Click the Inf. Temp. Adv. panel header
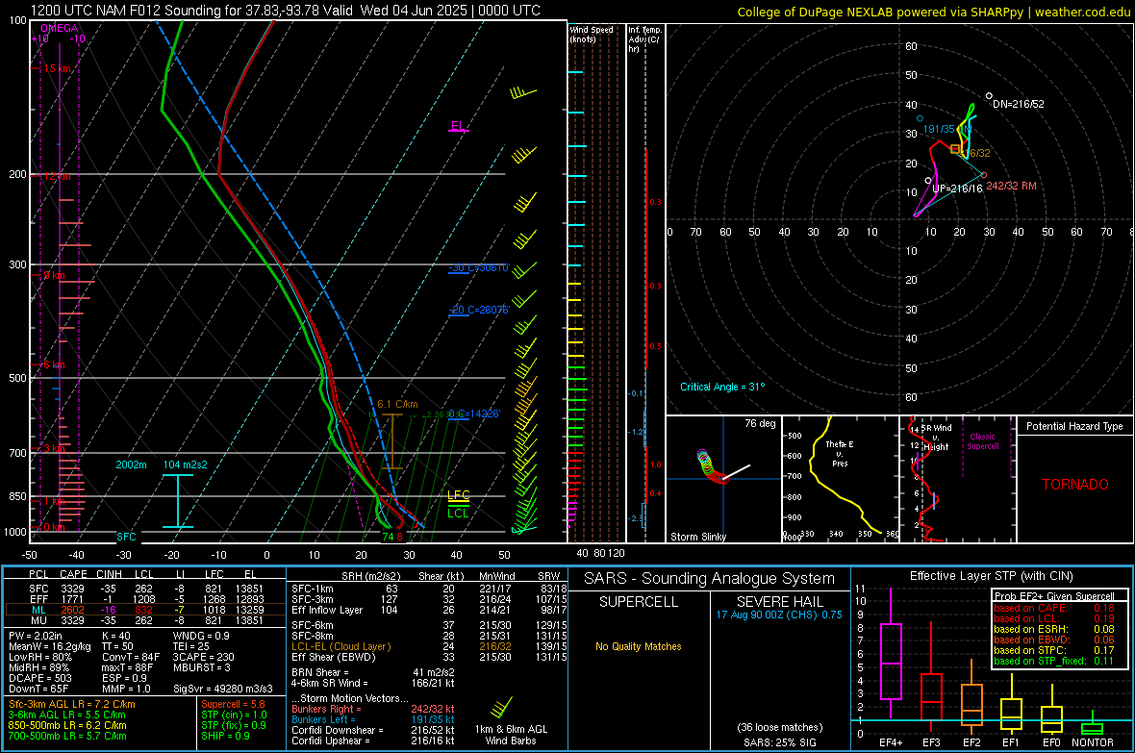Viewport: 1135px width, 753px height. pos(645,39)
